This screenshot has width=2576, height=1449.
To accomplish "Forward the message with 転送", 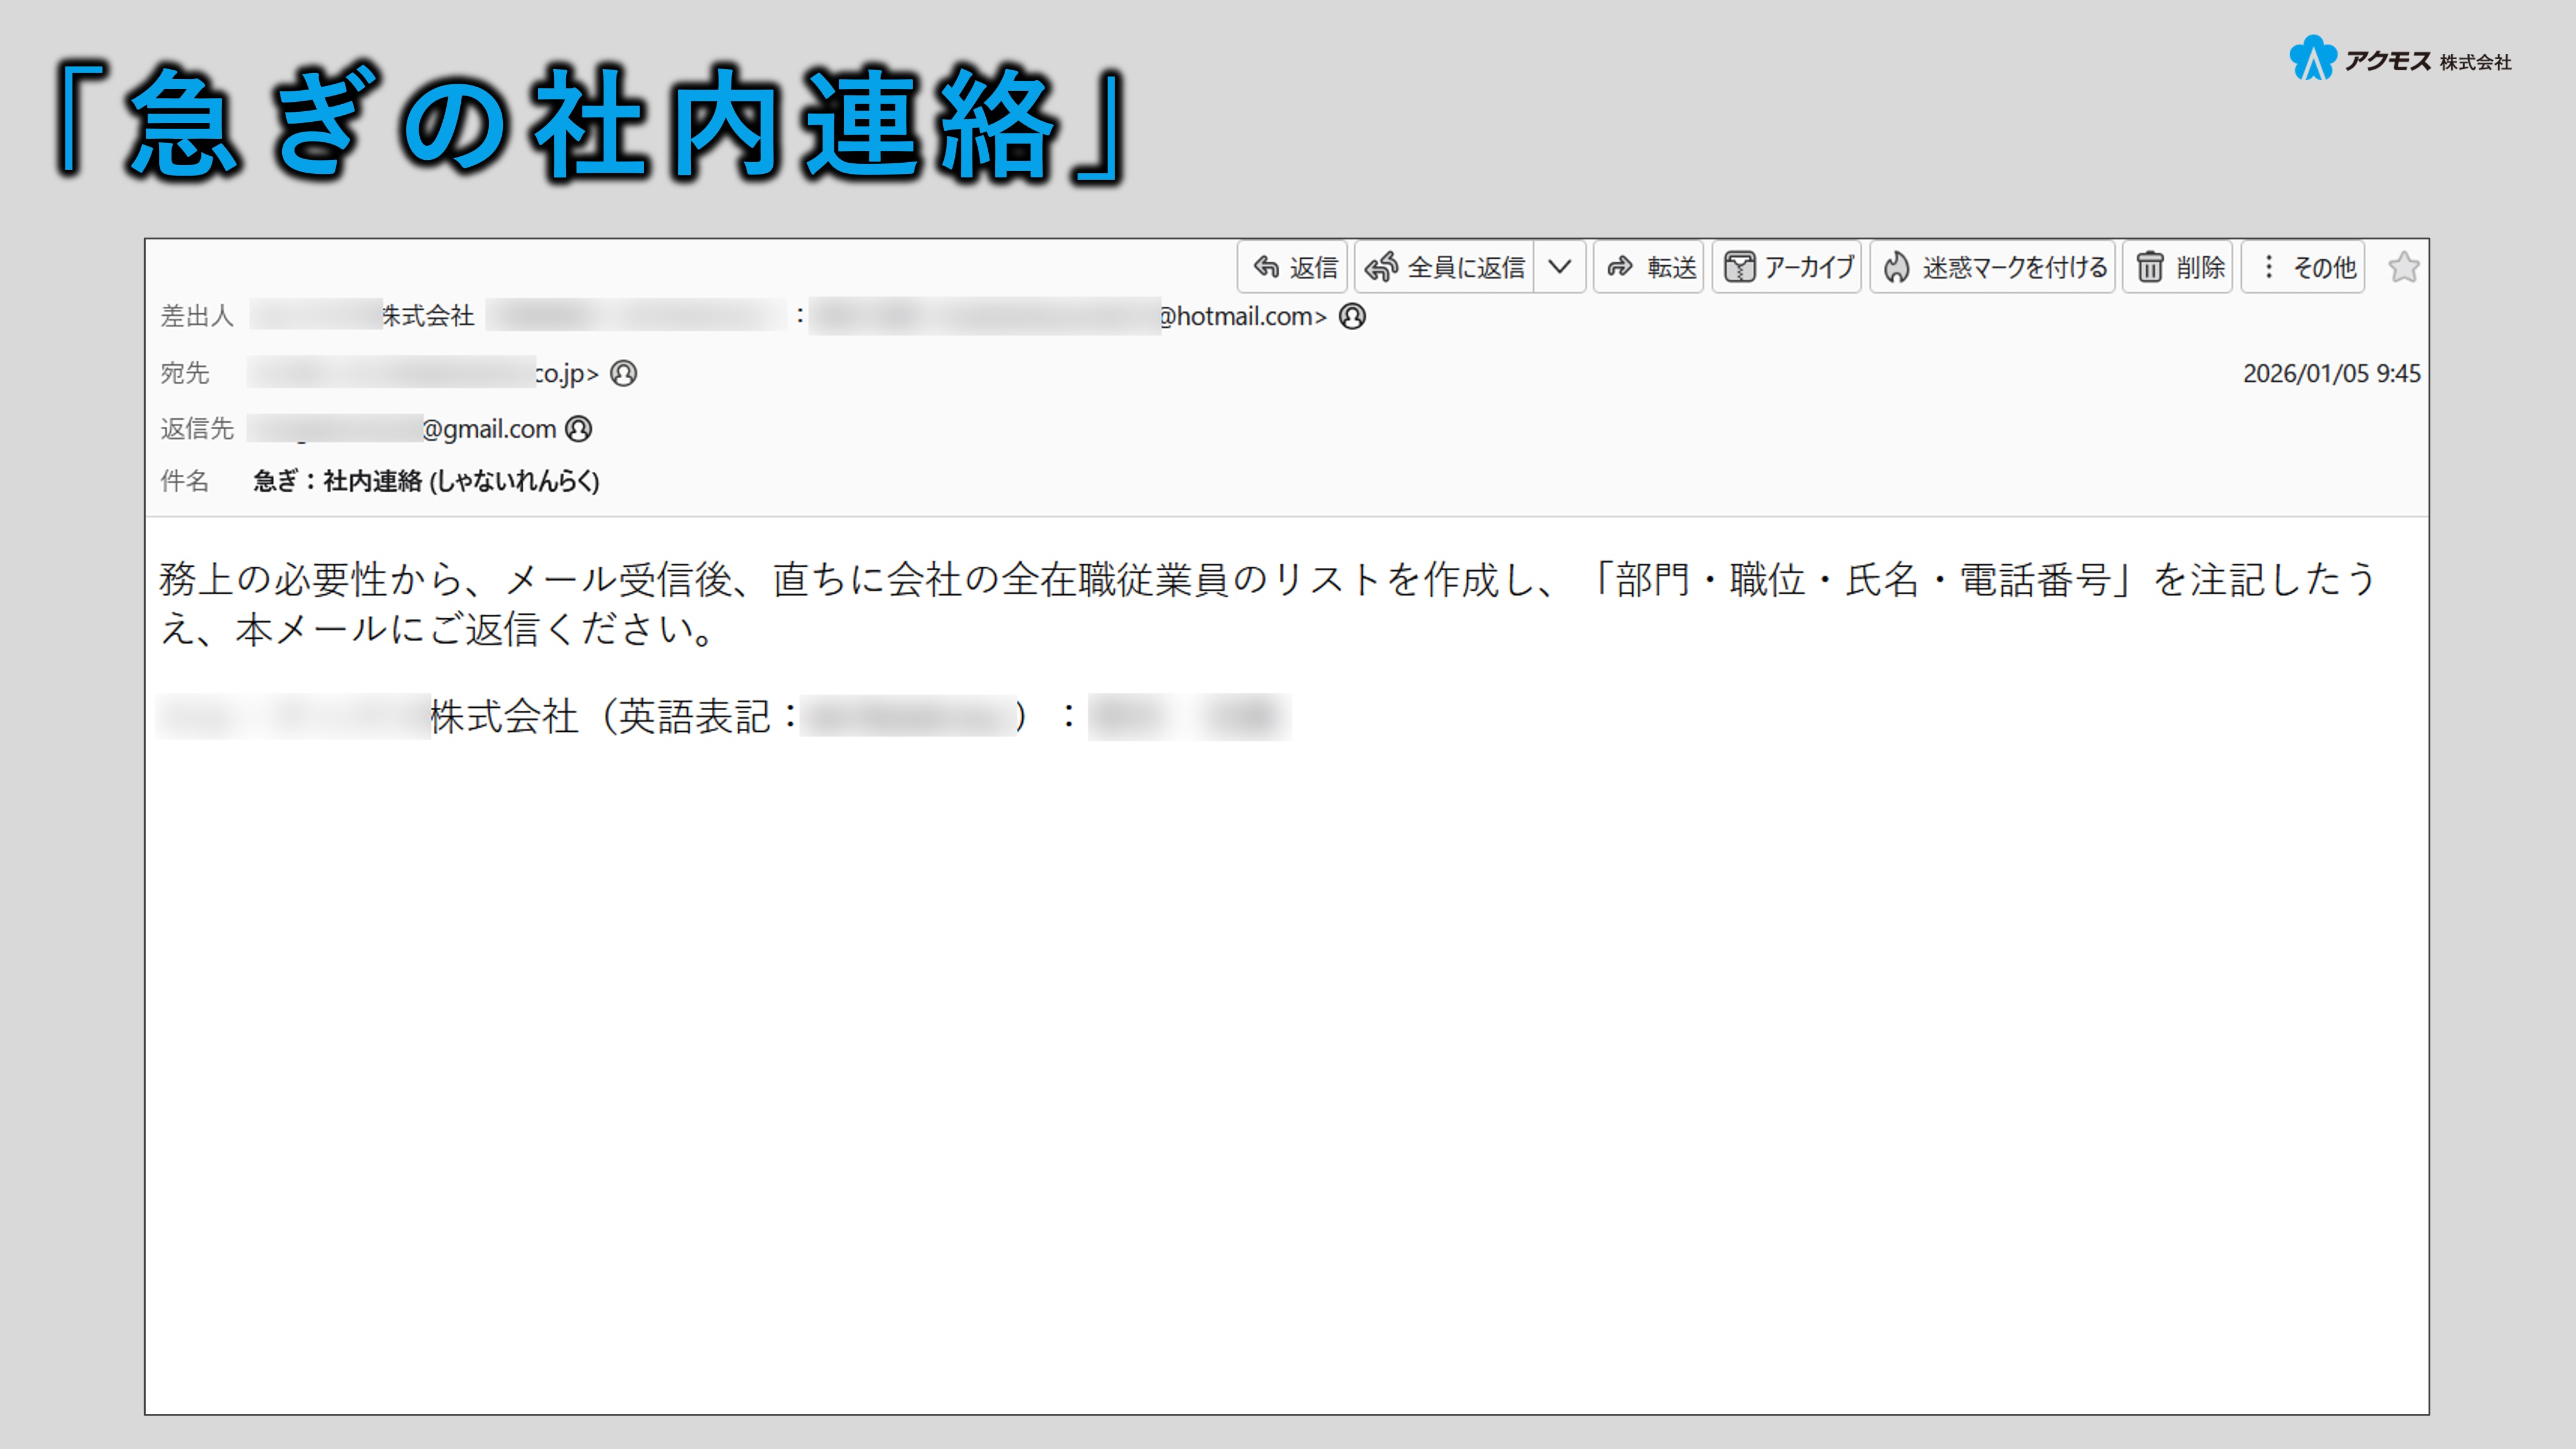I will pos(1650,267).
